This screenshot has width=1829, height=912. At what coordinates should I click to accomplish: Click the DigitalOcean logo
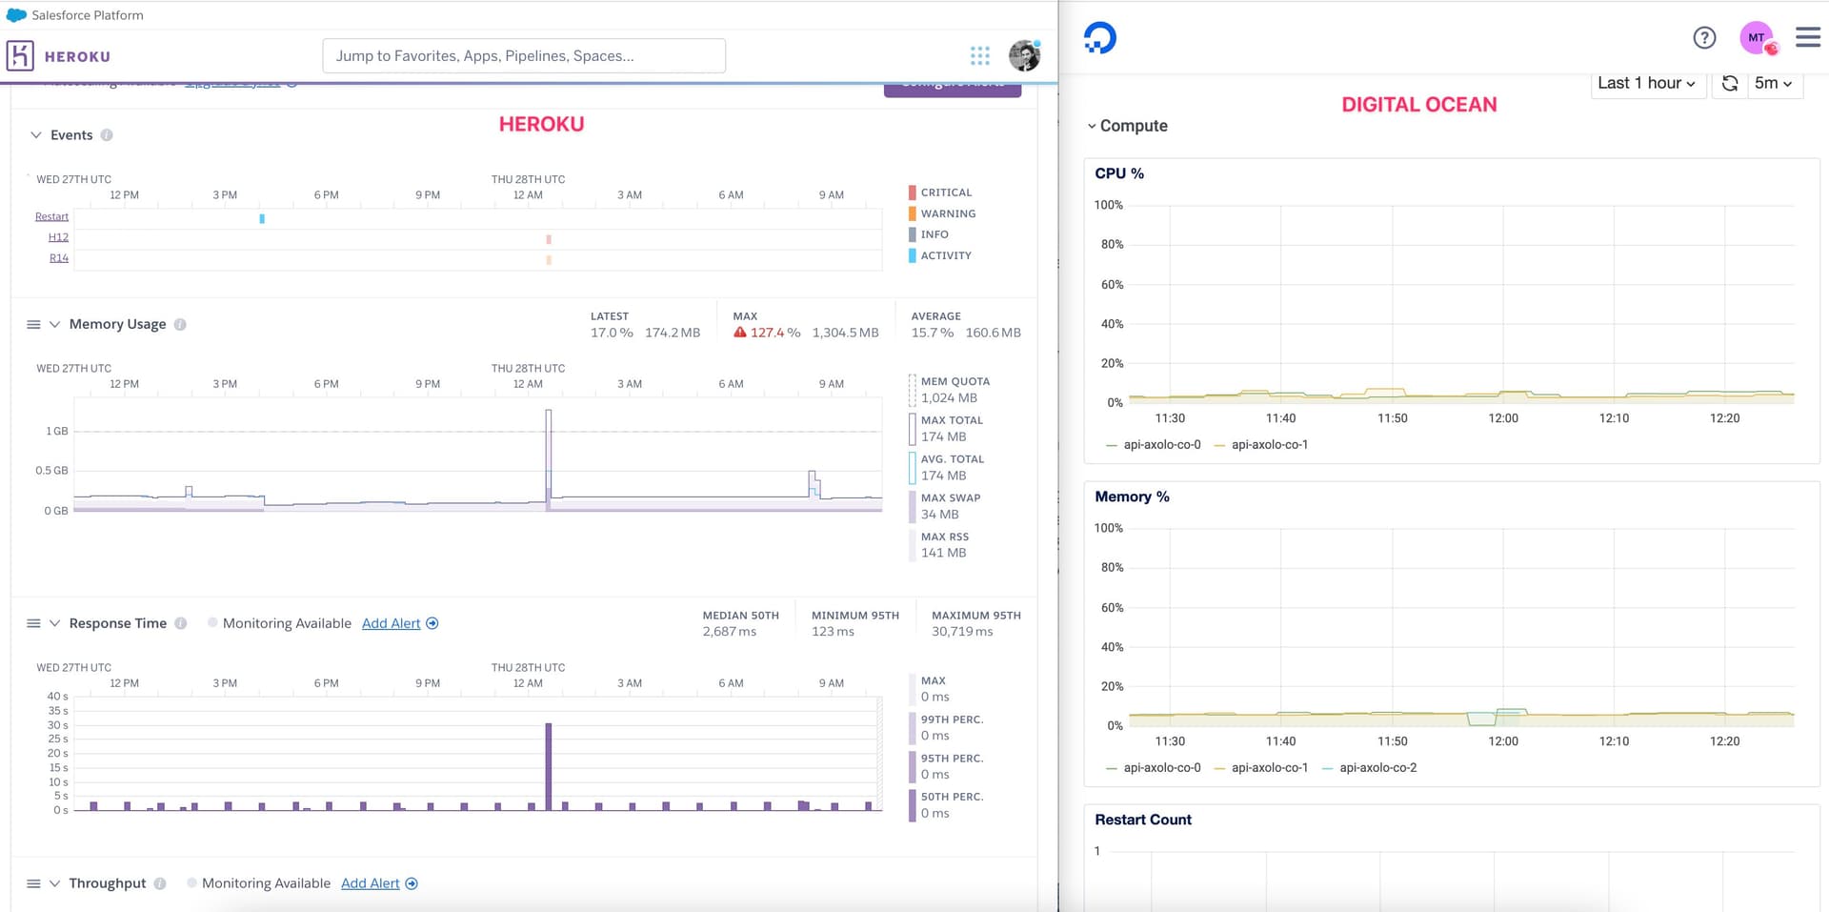(x=1100, y=38)
